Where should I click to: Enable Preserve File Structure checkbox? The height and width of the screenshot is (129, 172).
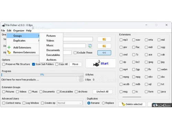(x=4, y=64)
